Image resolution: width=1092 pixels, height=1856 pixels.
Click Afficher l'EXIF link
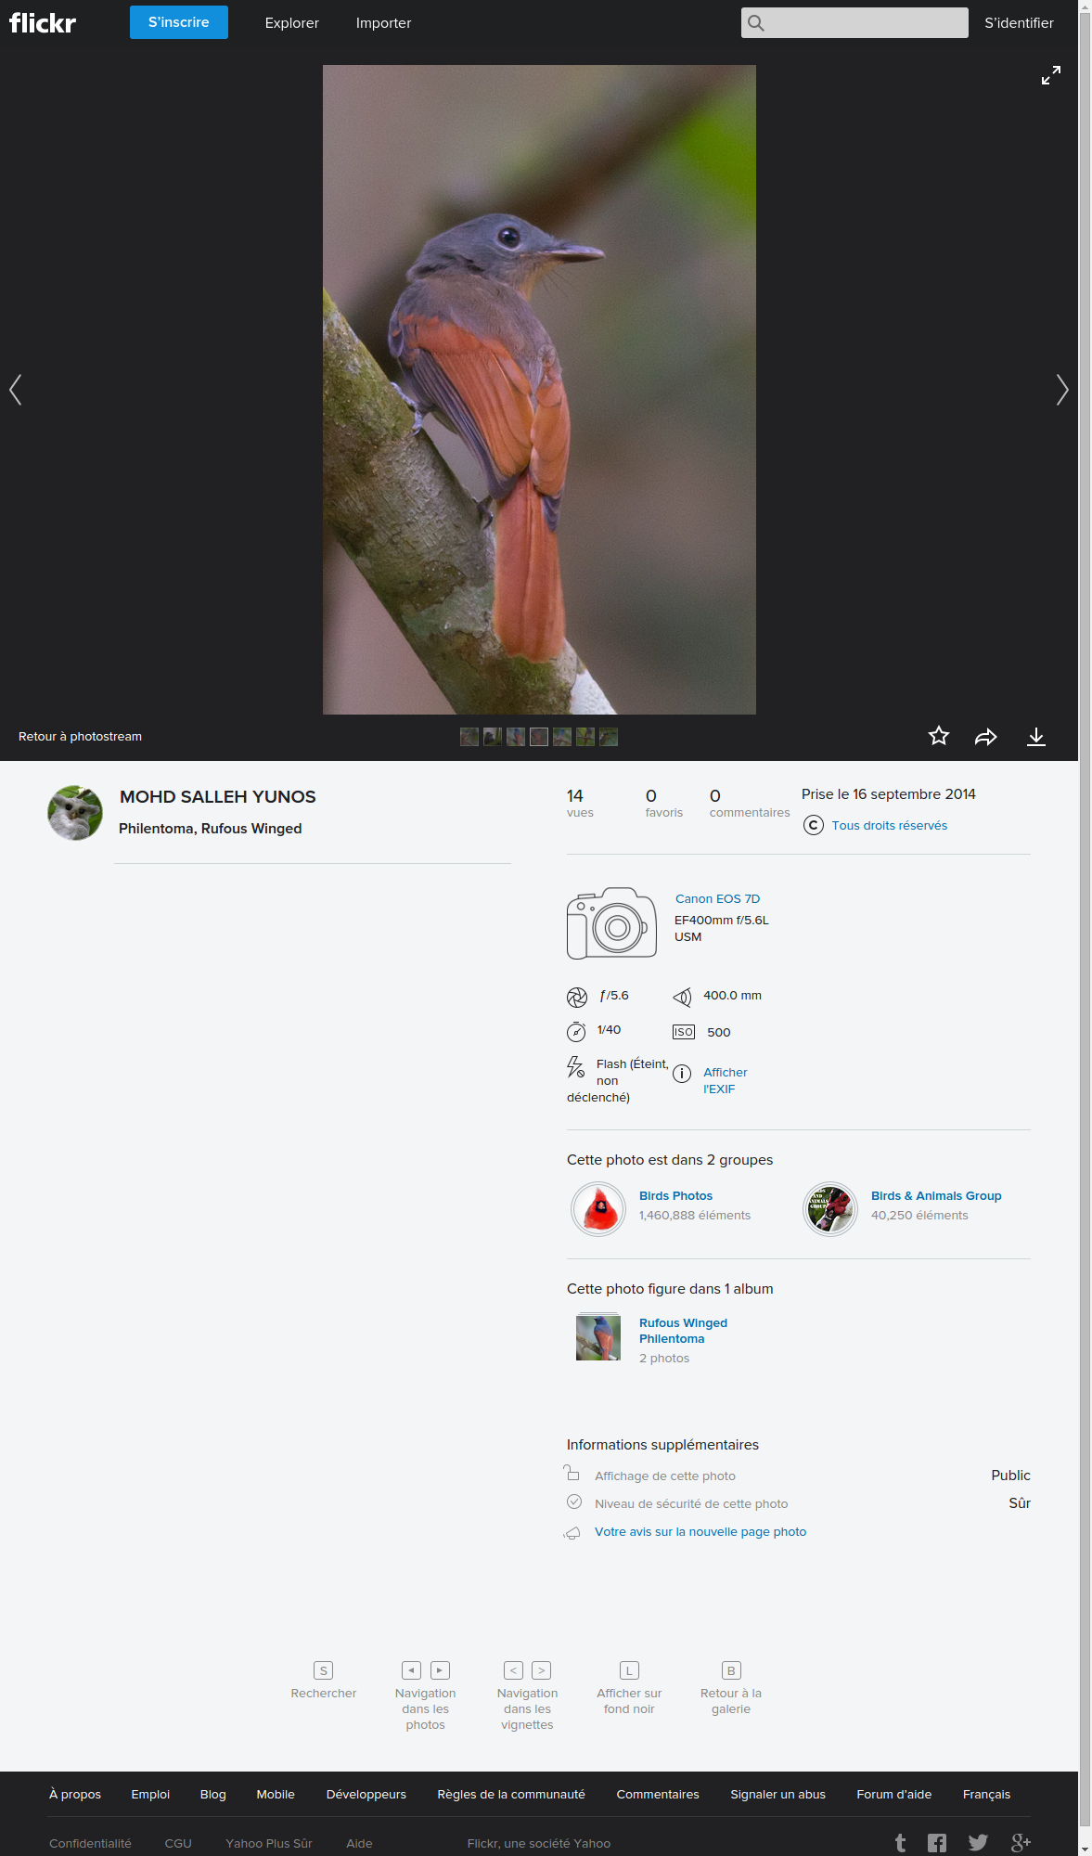[x=725, y=1080]
